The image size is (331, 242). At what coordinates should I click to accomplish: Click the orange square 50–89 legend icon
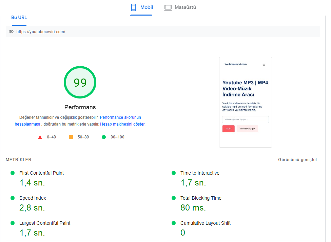point(71,137)
